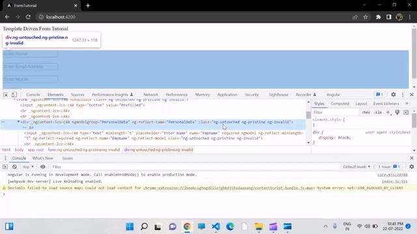Select the Prefilled button input node

pos(83,105)
